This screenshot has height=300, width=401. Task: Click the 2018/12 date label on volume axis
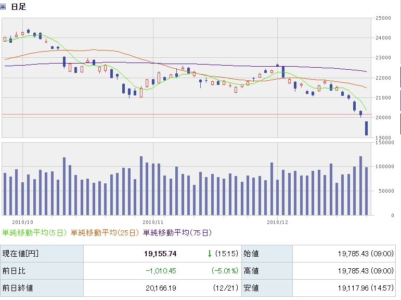278,222
